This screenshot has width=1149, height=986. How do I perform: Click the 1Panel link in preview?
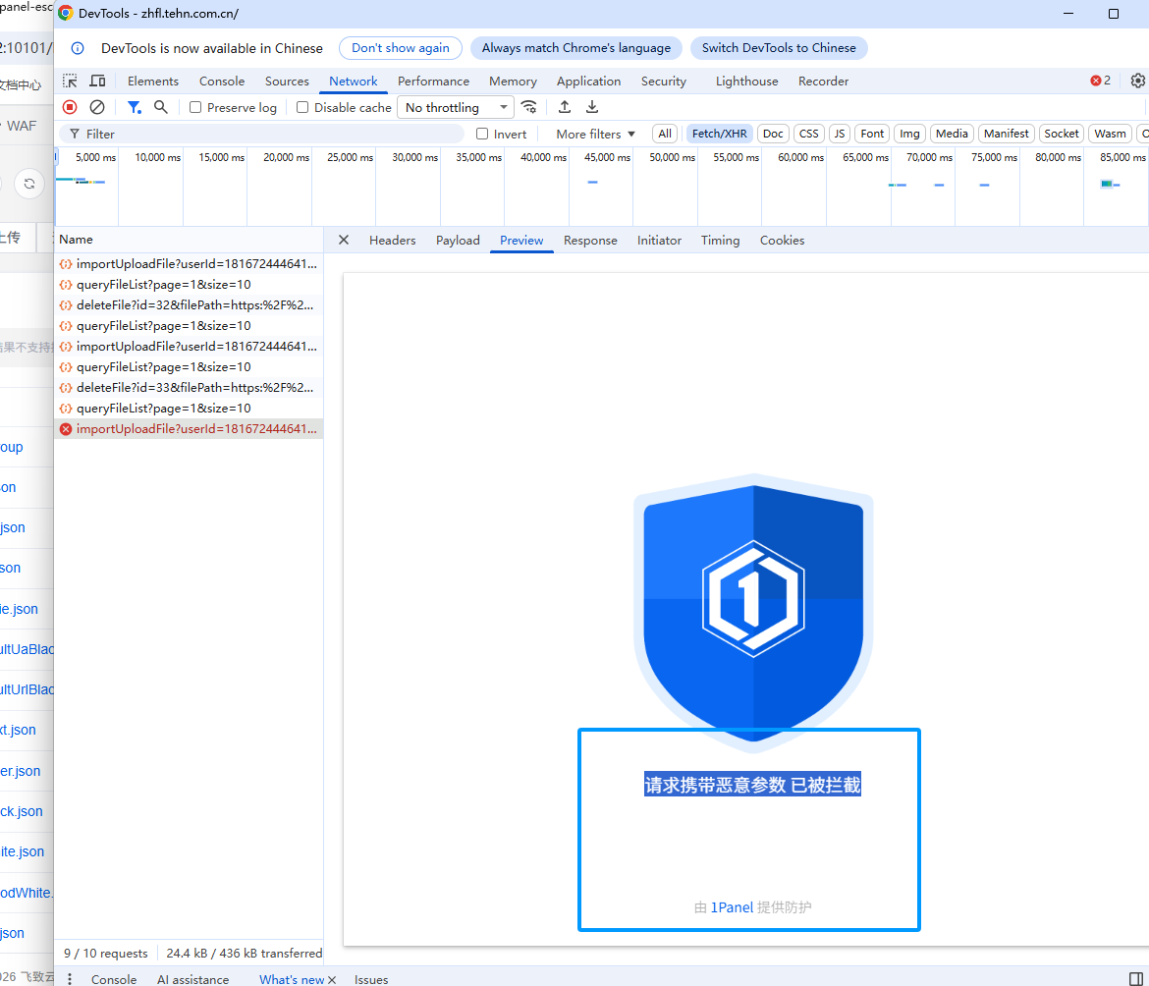tap(732, 907)
